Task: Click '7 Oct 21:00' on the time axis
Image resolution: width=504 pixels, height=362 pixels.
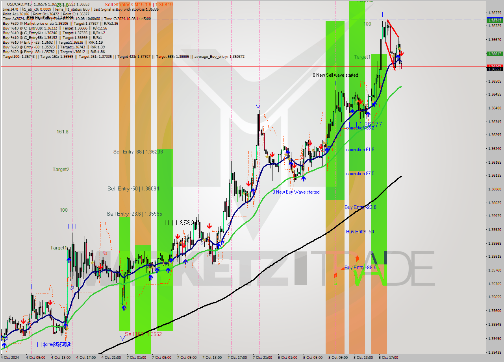Action: tap(263, 358)
